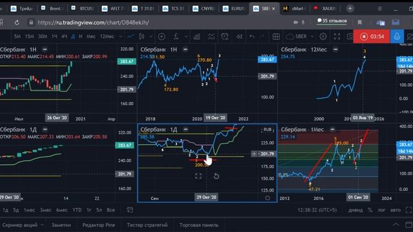Select the 1г date range
Viewport: 413px width, 232px height.
[89, 210]
